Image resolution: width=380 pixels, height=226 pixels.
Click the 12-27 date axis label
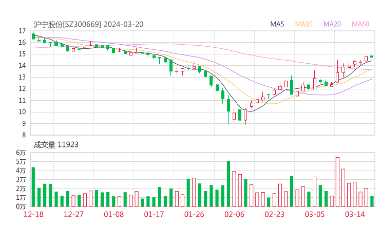click(73, 214)
